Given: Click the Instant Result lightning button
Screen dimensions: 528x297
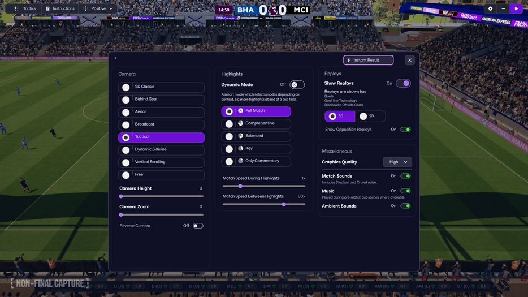Looking at the screenshot, I should point(368,60).
